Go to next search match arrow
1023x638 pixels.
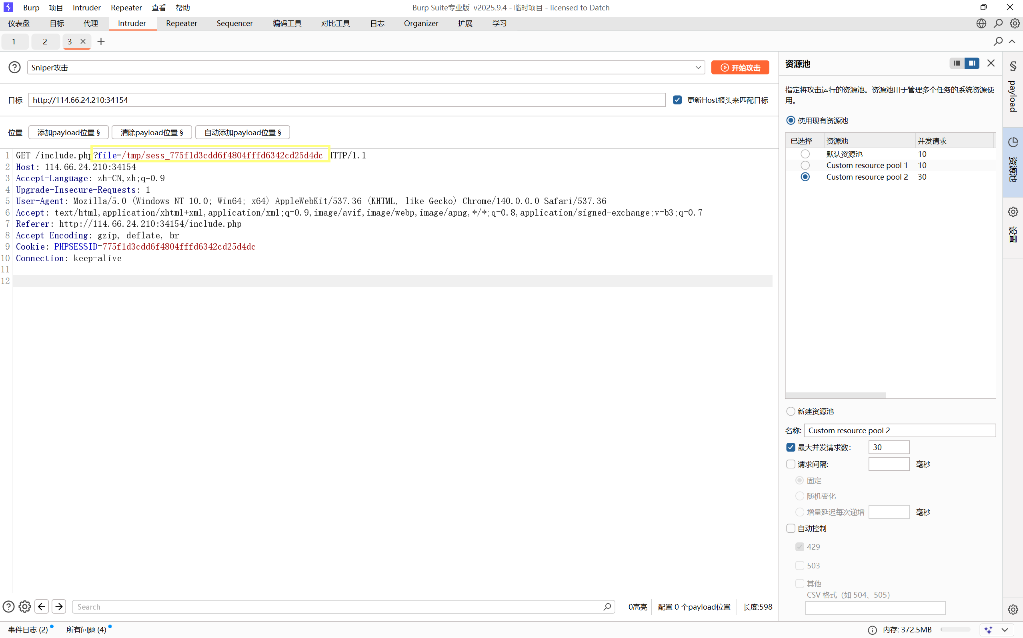click(x=59, y=607)
